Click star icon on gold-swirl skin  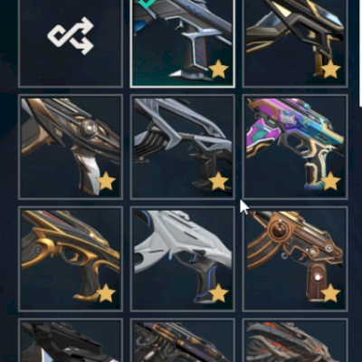pos(106,293)
